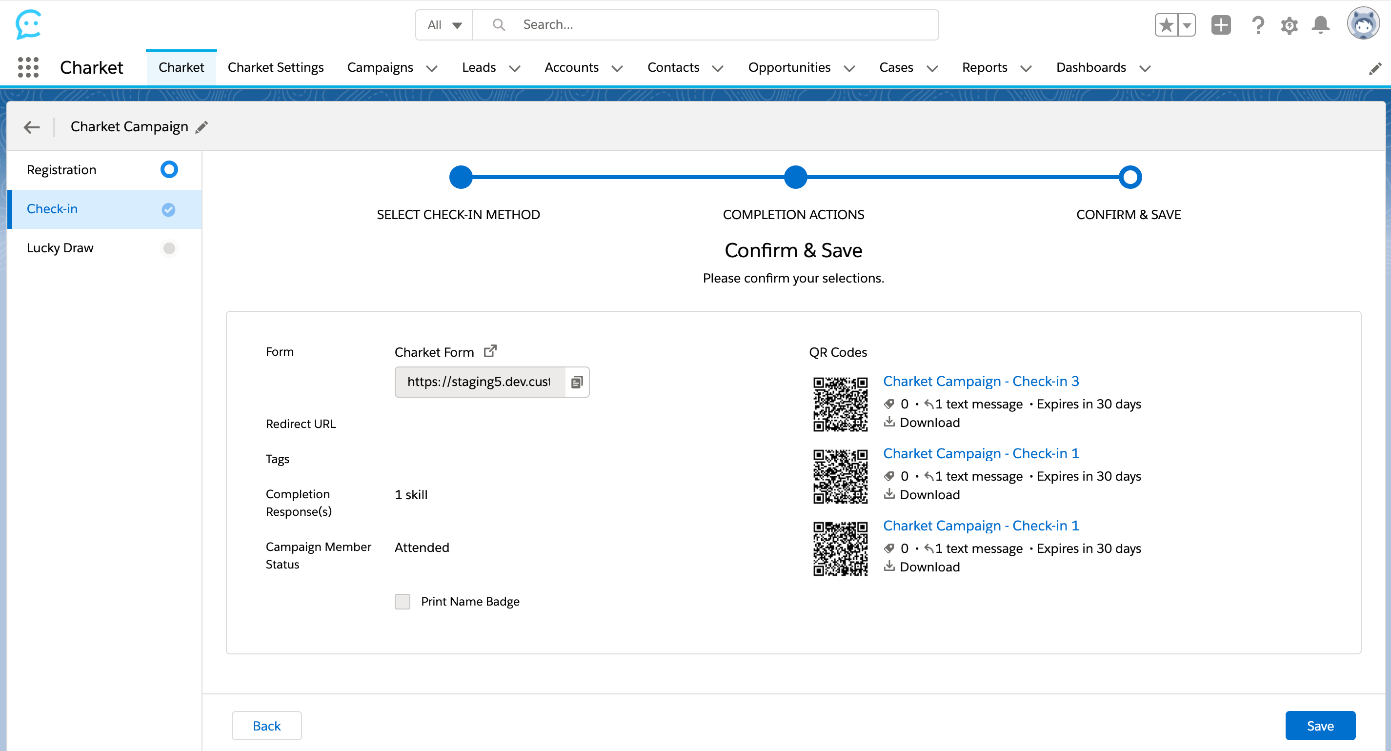Image resolution: width=1391 pixels, height=751 pixels.
Task: Open Charket Form in new window icon
Action: click(490, 351)
